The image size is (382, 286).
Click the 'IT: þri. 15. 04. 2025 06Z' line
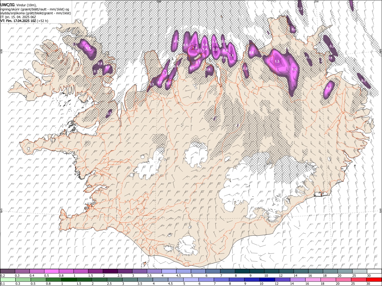click(18, 17)
